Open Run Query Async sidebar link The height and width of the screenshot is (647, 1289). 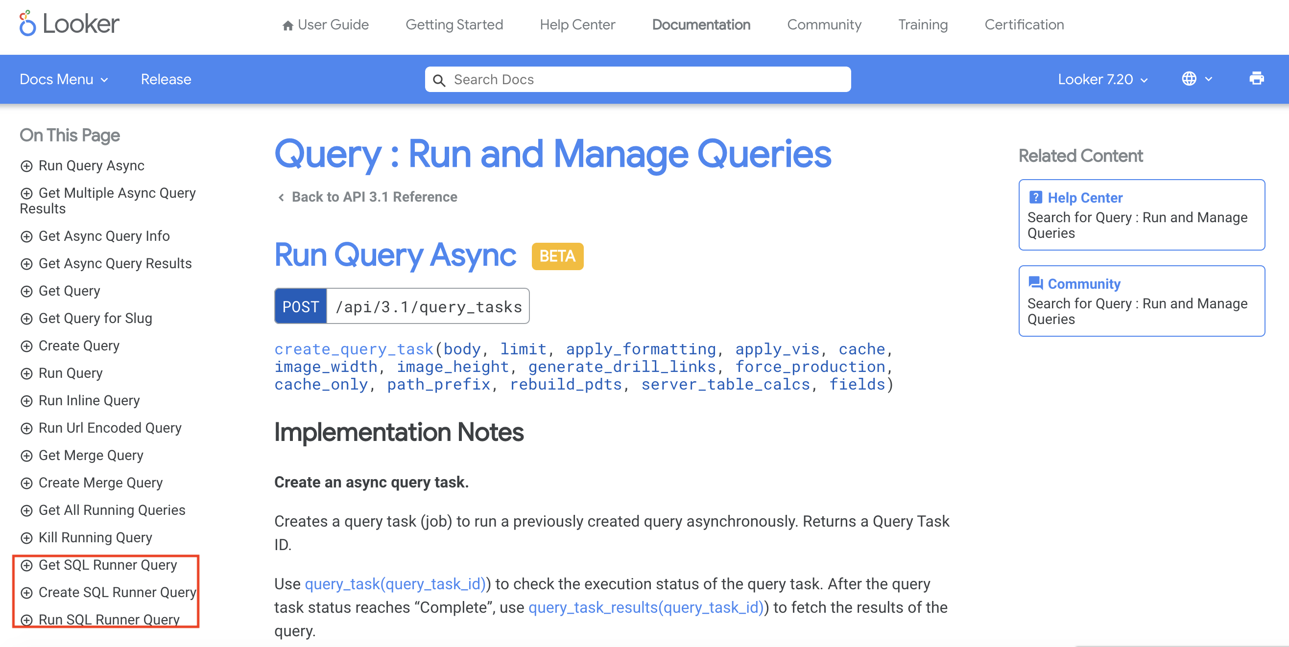coord(91,165)
